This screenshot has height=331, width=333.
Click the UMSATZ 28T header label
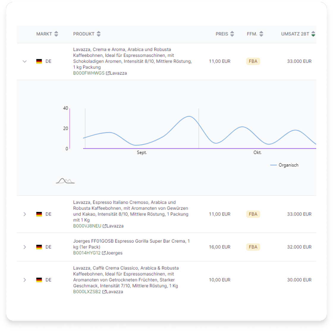point(295,34)
